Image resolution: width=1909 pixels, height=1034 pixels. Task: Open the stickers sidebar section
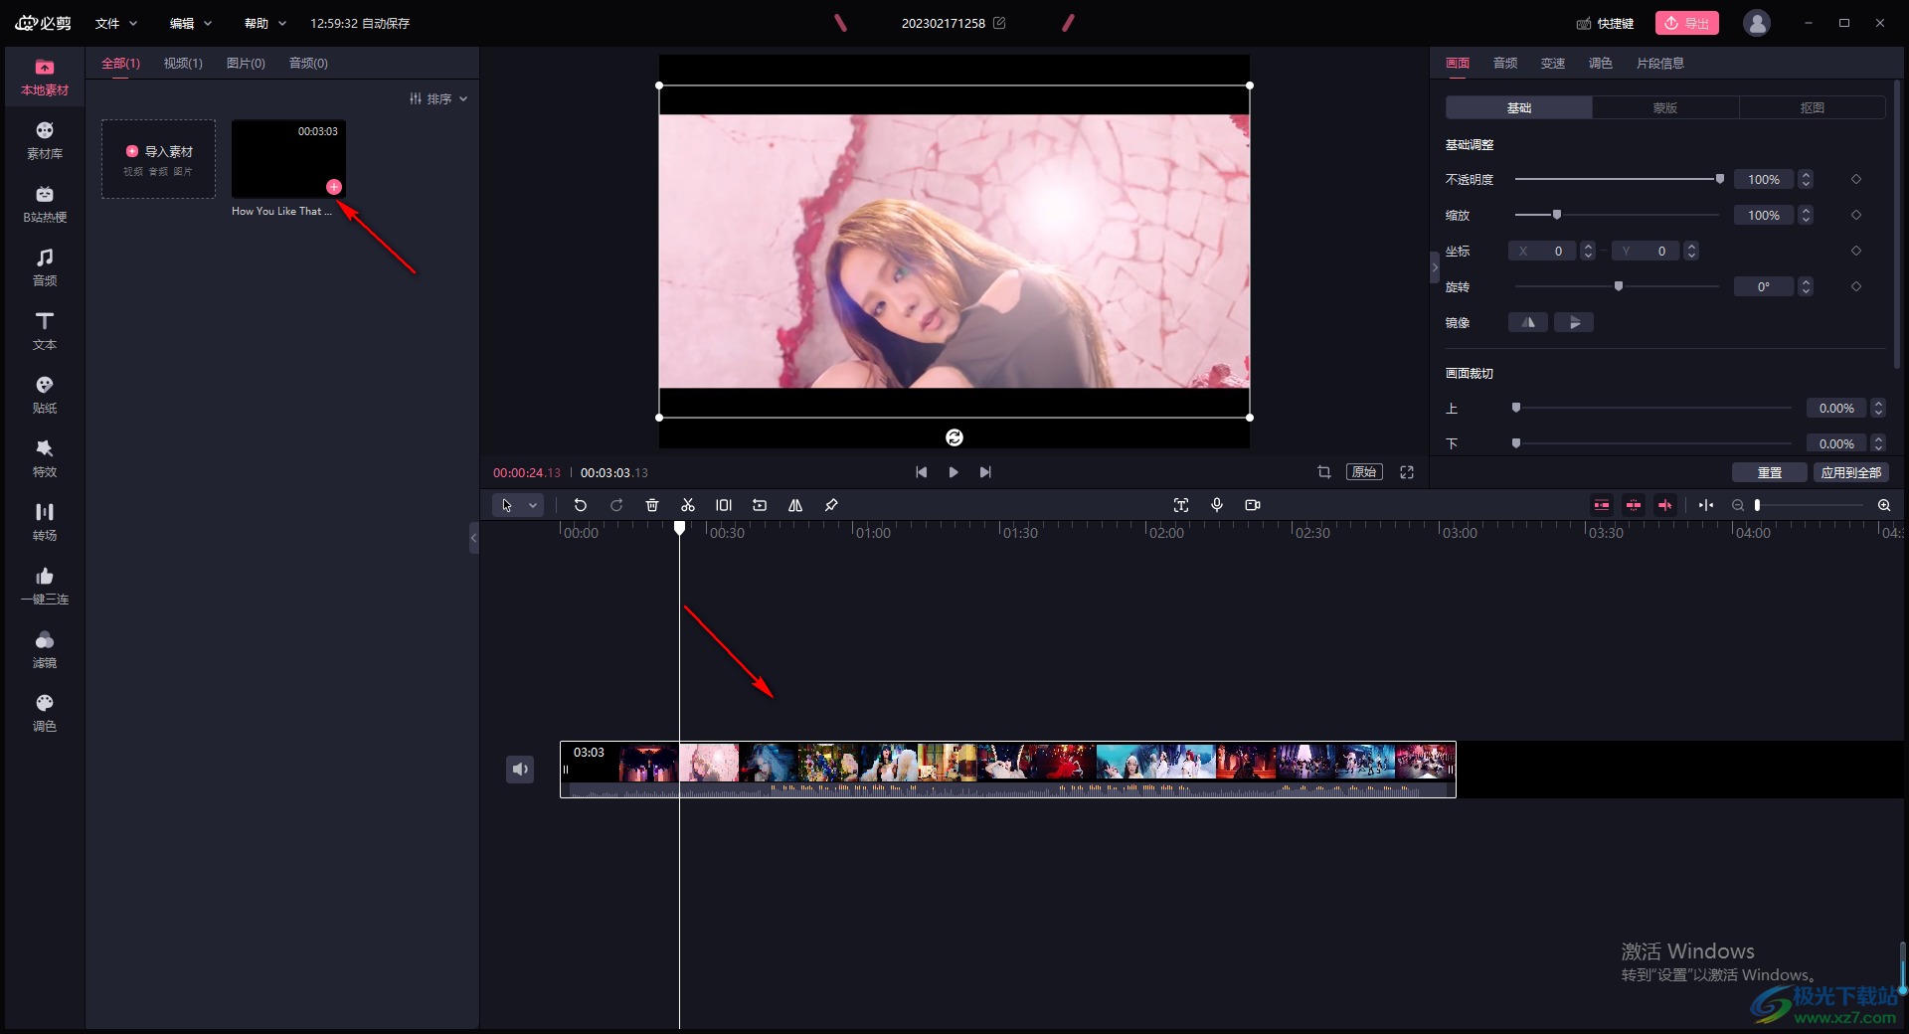[45, 396]
